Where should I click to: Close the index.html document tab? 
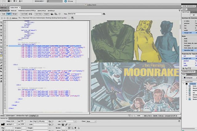(x=20, y=8)
